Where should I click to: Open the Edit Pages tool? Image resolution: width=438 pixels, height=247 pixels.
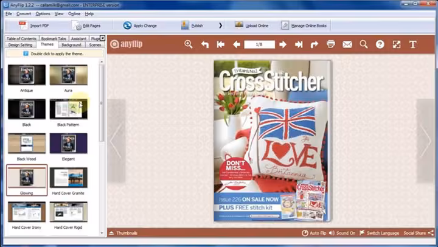[86, 26]
